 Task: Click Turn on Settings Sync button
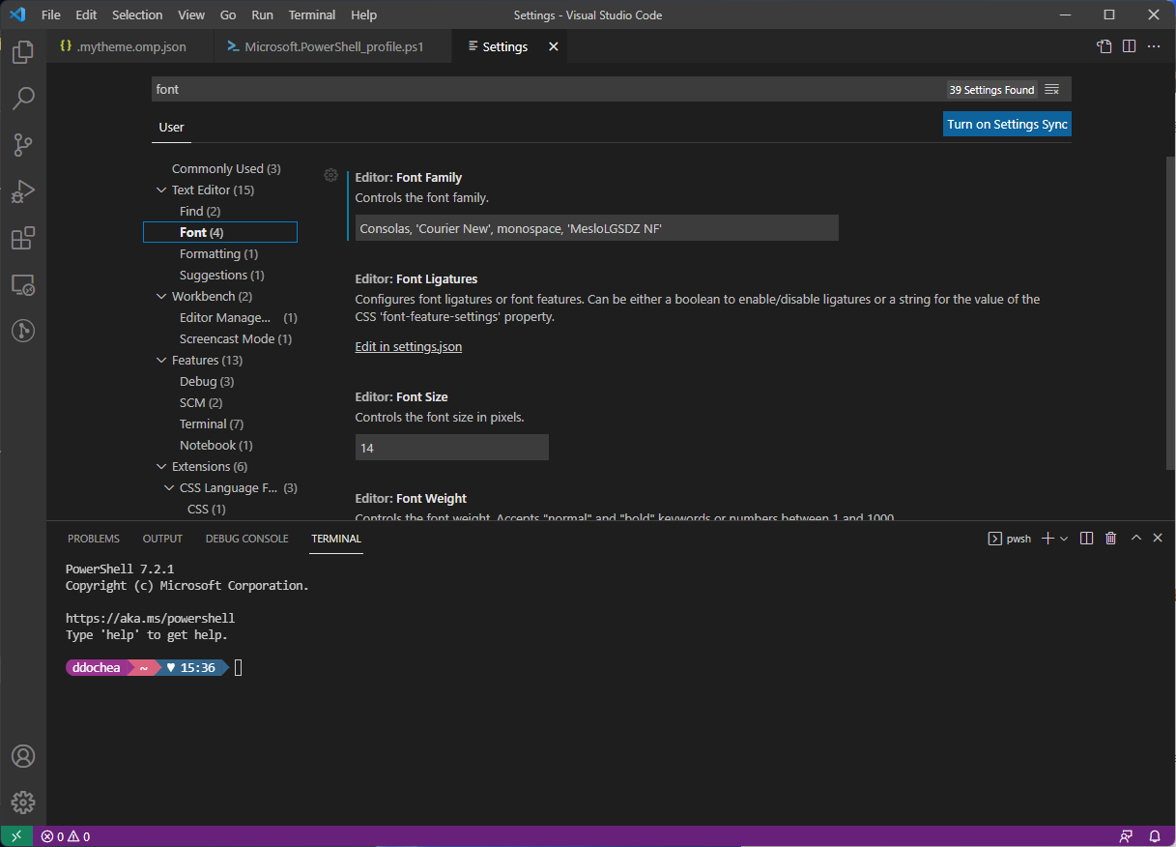point(1007,124)
